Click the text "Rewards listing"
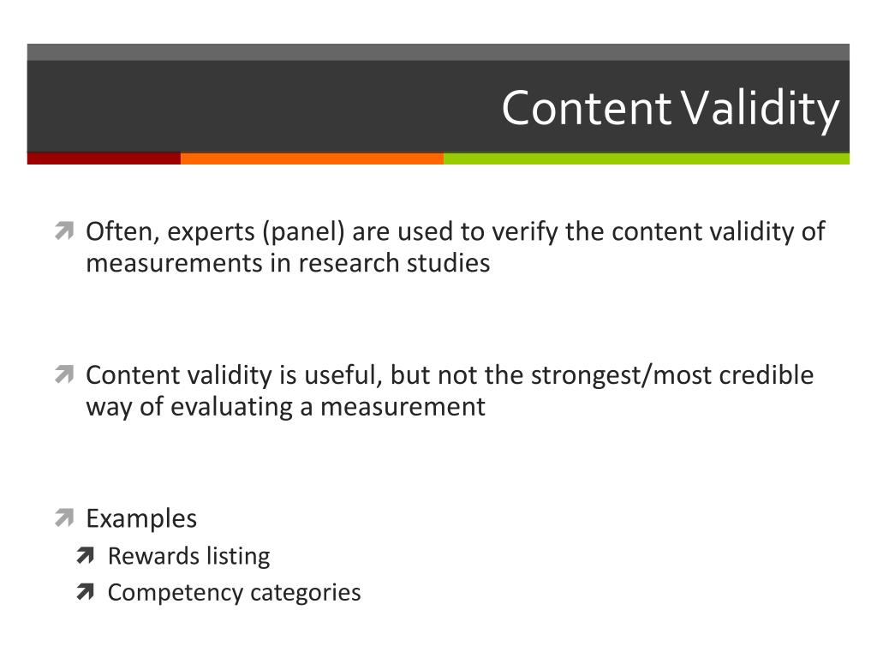The width and height of the screenshot is (877, 658). click(x=189, y=556)
